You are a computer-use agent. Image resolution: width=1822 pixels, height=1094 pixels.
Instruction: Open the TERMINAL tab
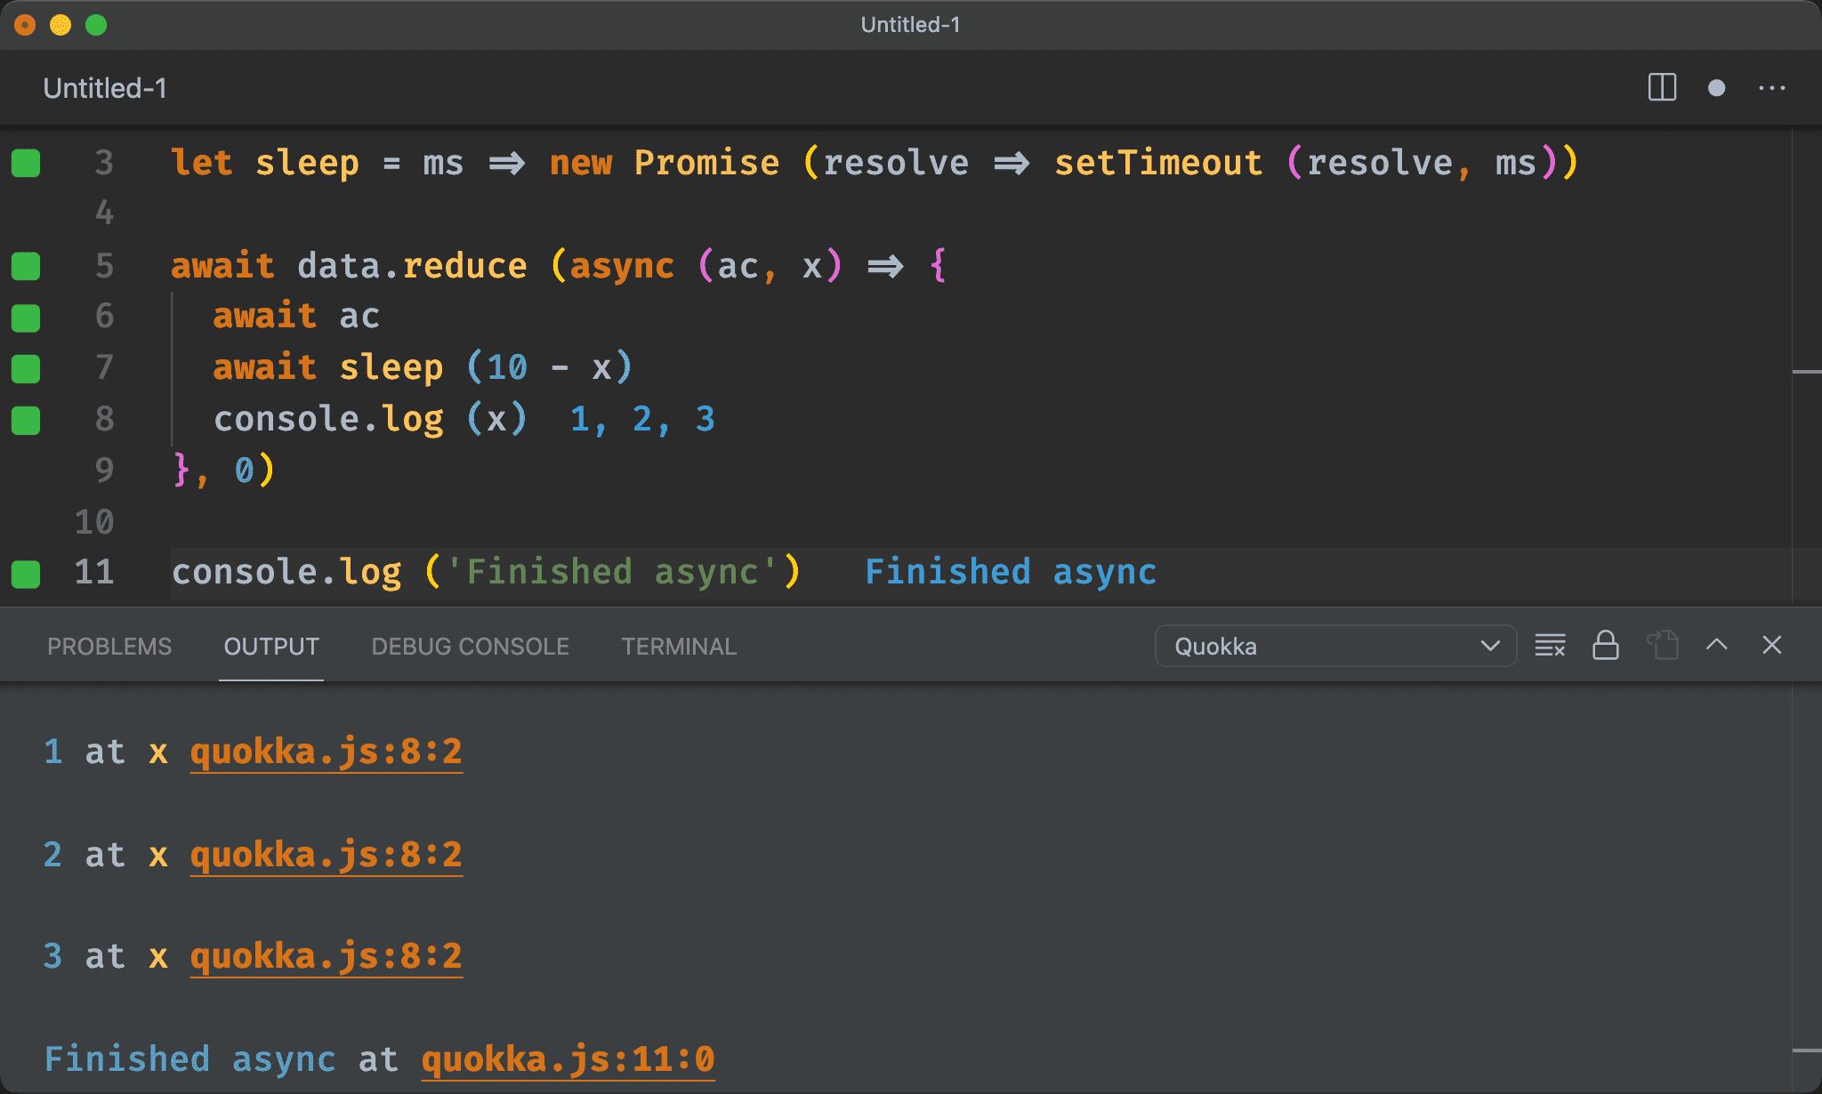point(679,647)
